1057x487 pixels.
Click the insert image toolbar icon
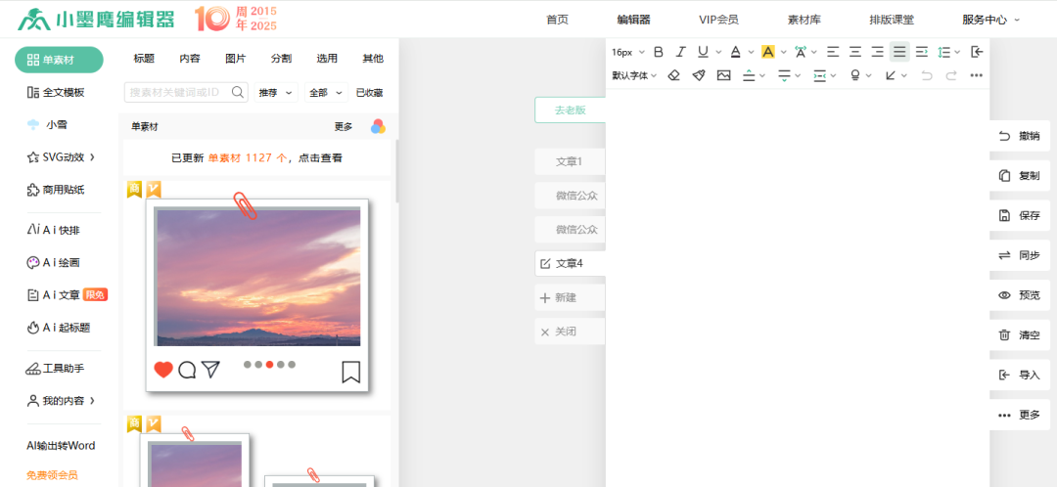coord(723,75)
